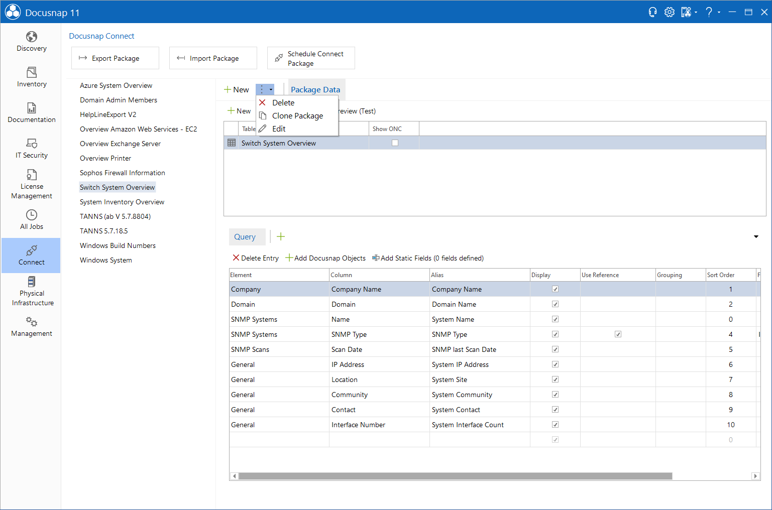Open settings gear in title bar
The width and height of the screenshot is (772, 510).
pos(669,12)
